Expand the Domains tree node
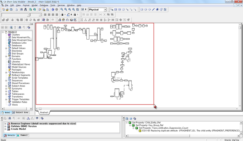 pos(6,56)
